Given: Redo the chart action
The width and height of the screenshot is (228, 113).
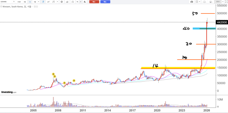Looking at the screenshot, I should click(x=80, y=2).
